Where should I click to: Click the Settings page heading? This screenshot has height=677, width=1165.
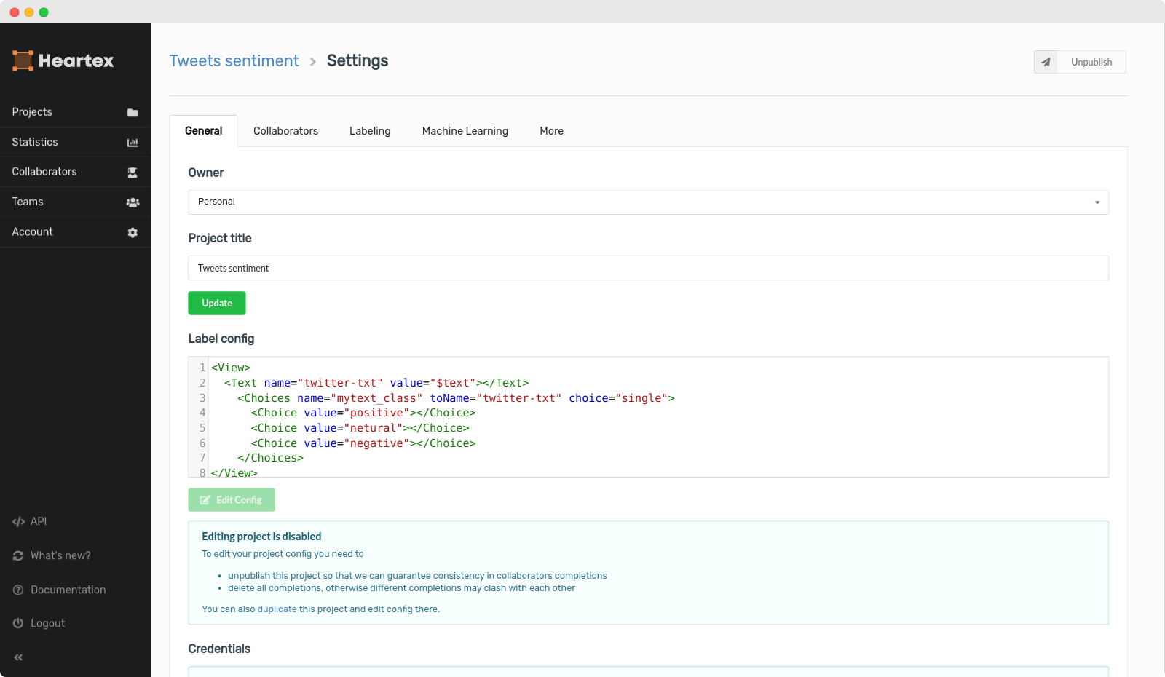pyautogui.click(x=358, y=61)
